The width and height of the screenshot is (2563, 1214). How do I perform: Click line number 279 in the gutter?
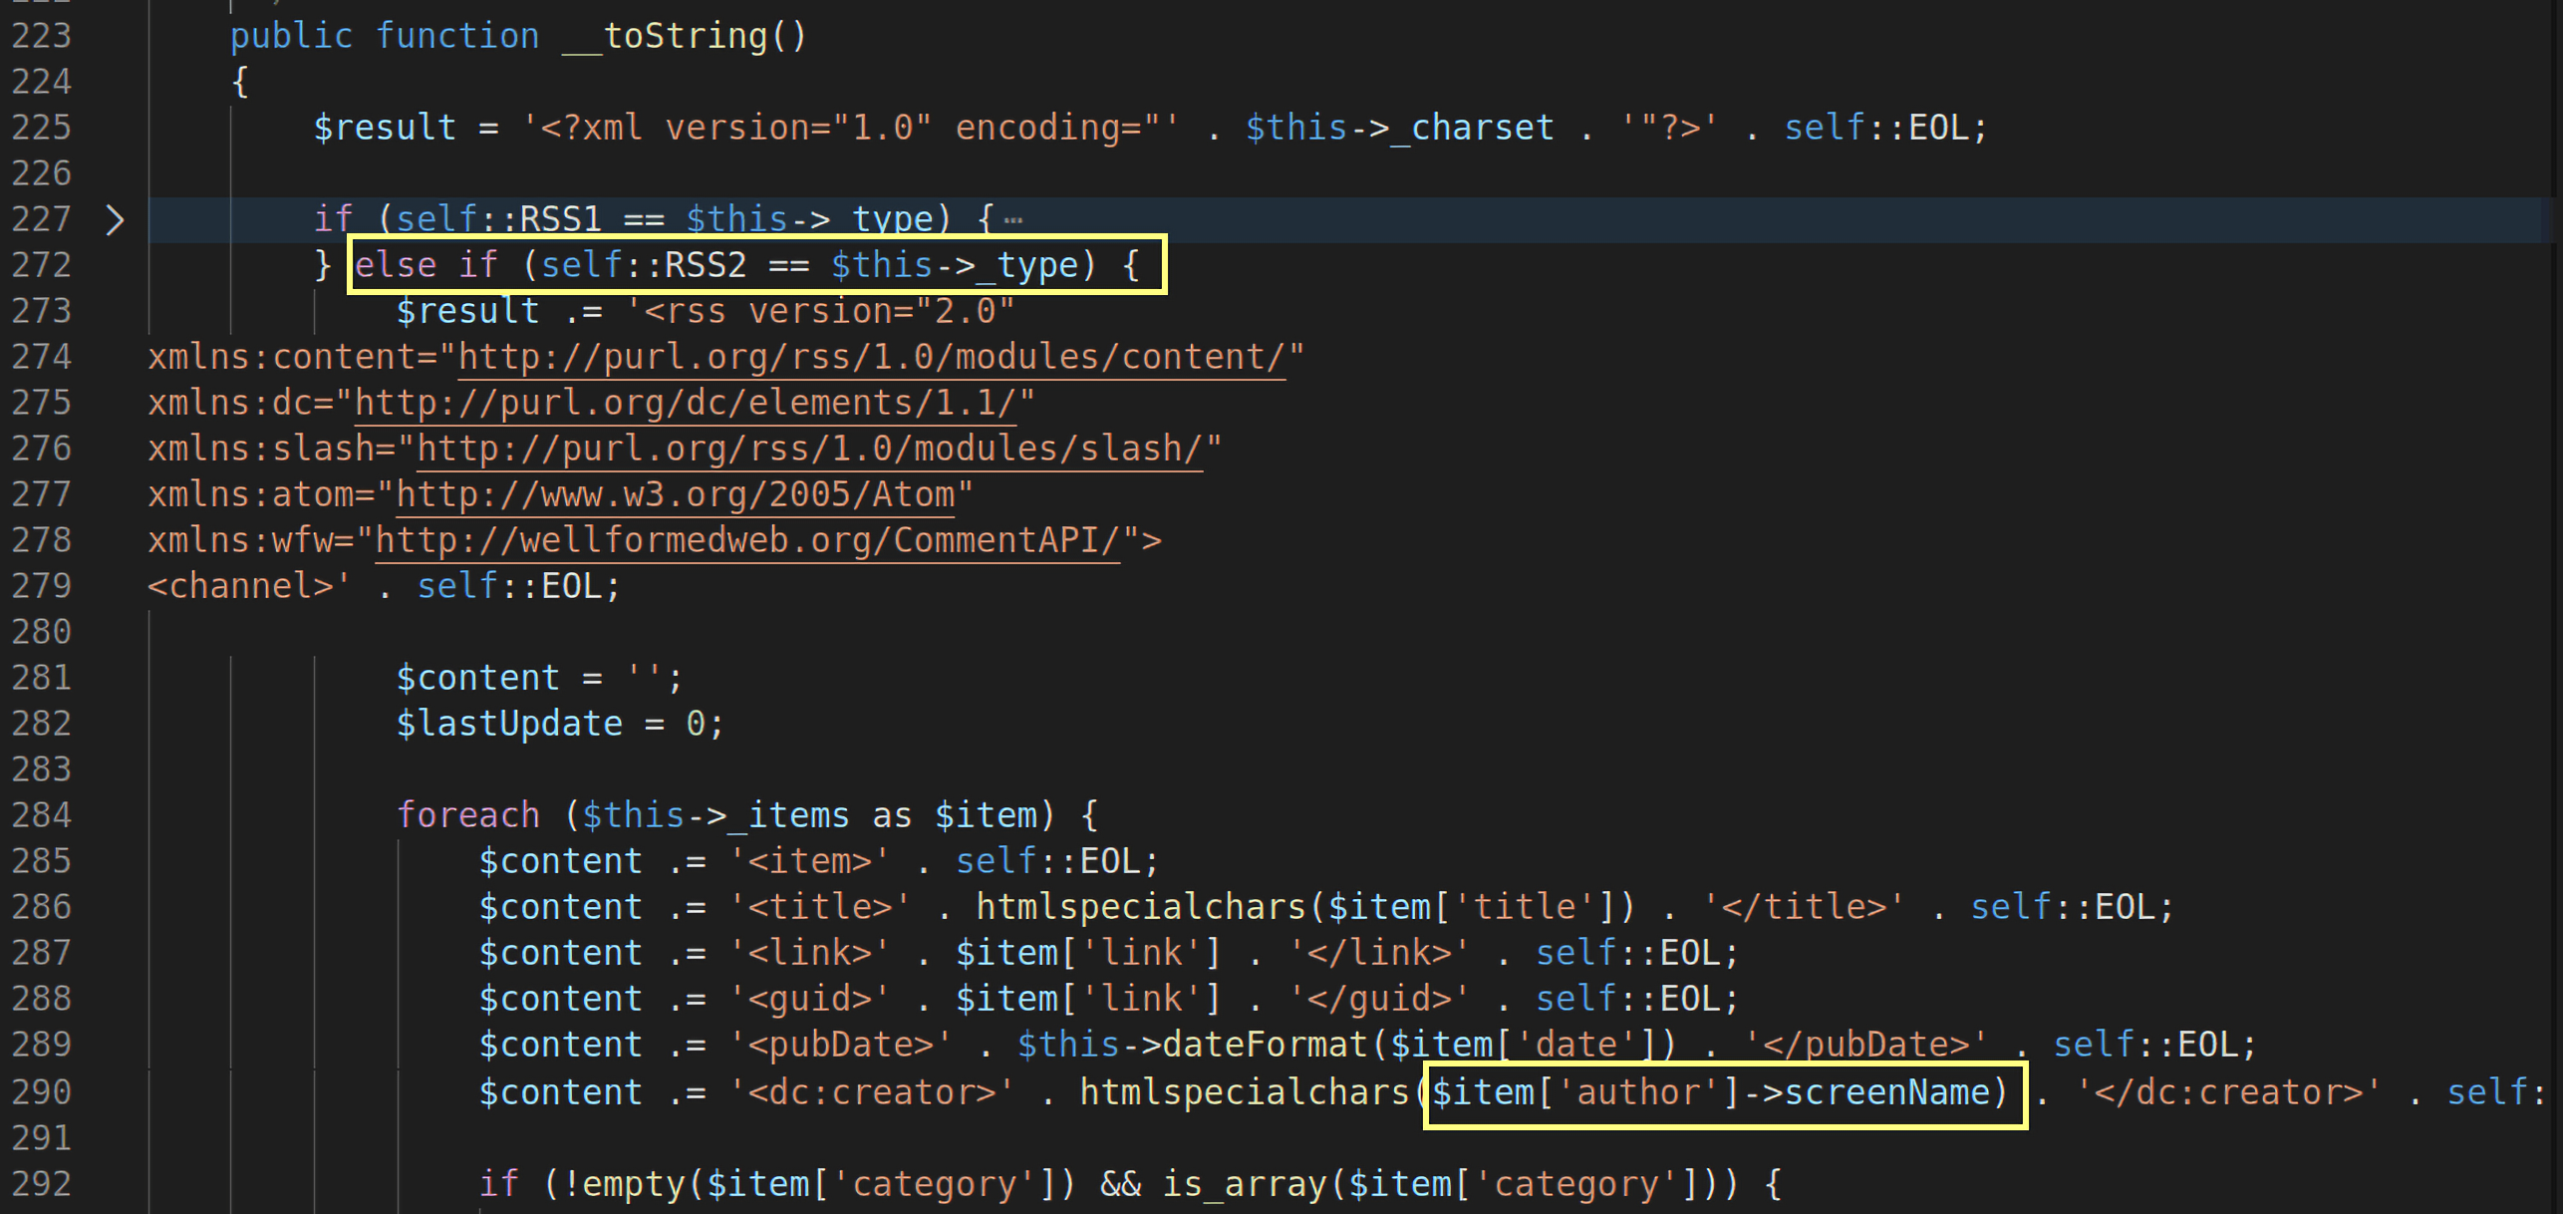tap(41, 586)
